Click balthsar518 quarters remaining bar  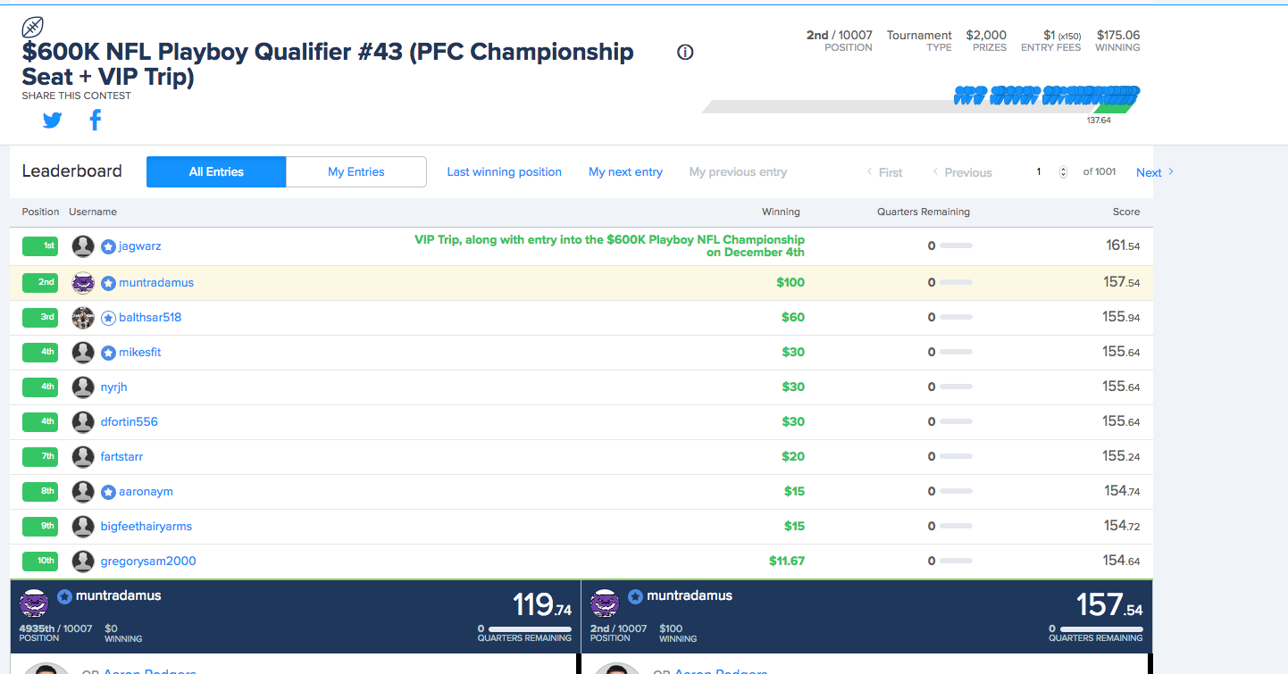(x=956, y=318)
